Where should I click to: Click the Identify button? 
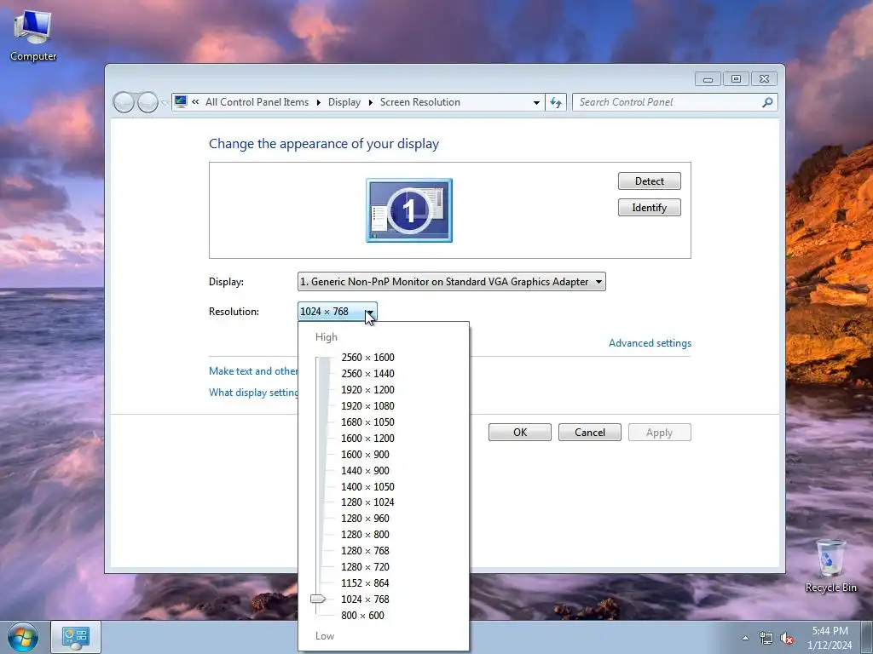point(649,208)
